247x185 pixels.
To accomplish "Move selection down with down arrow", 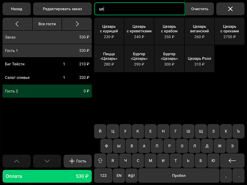I will click(47, 161).
